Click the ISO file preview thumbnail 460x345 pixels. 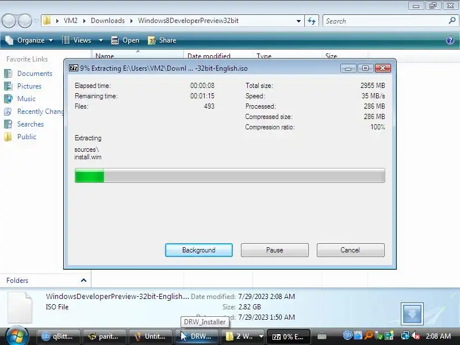[20, 308]
